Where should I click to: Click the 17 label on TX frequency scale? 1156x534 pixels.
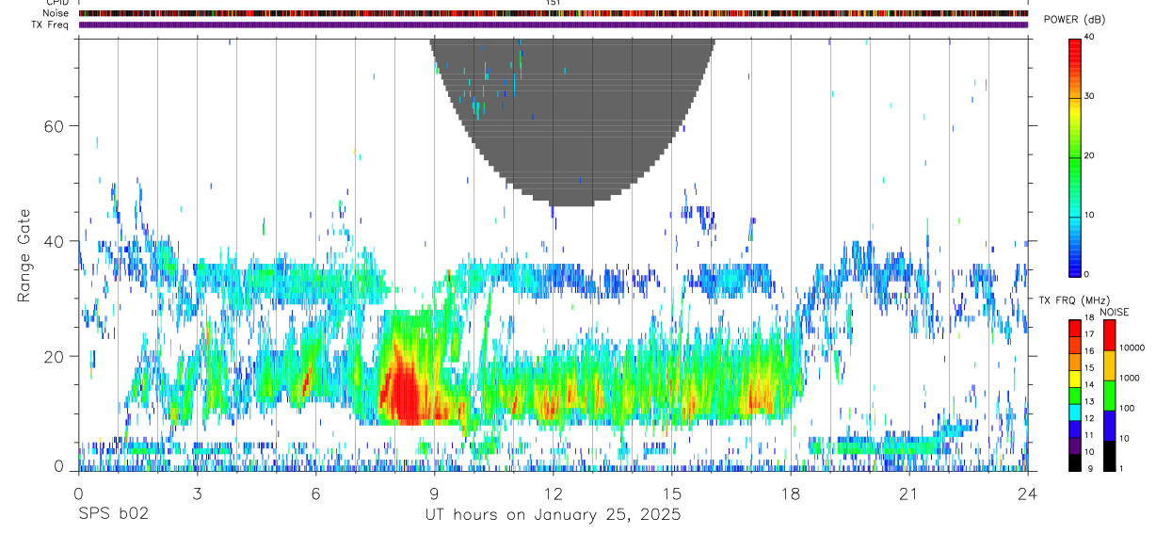[x=1089, y=333]
